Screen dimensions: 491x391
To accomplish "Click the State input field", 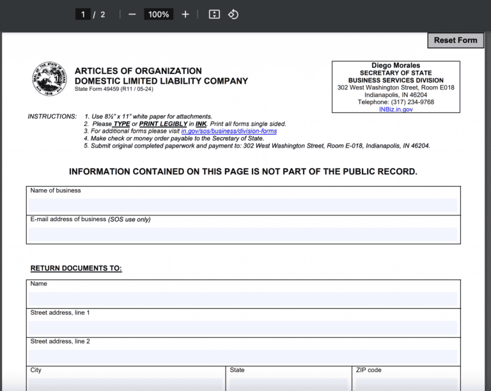I will click(288, 385).
